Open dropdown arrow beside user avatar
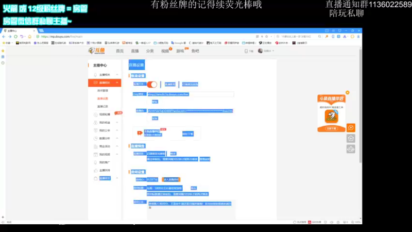The image size is (412, 232). pos(273,51)
